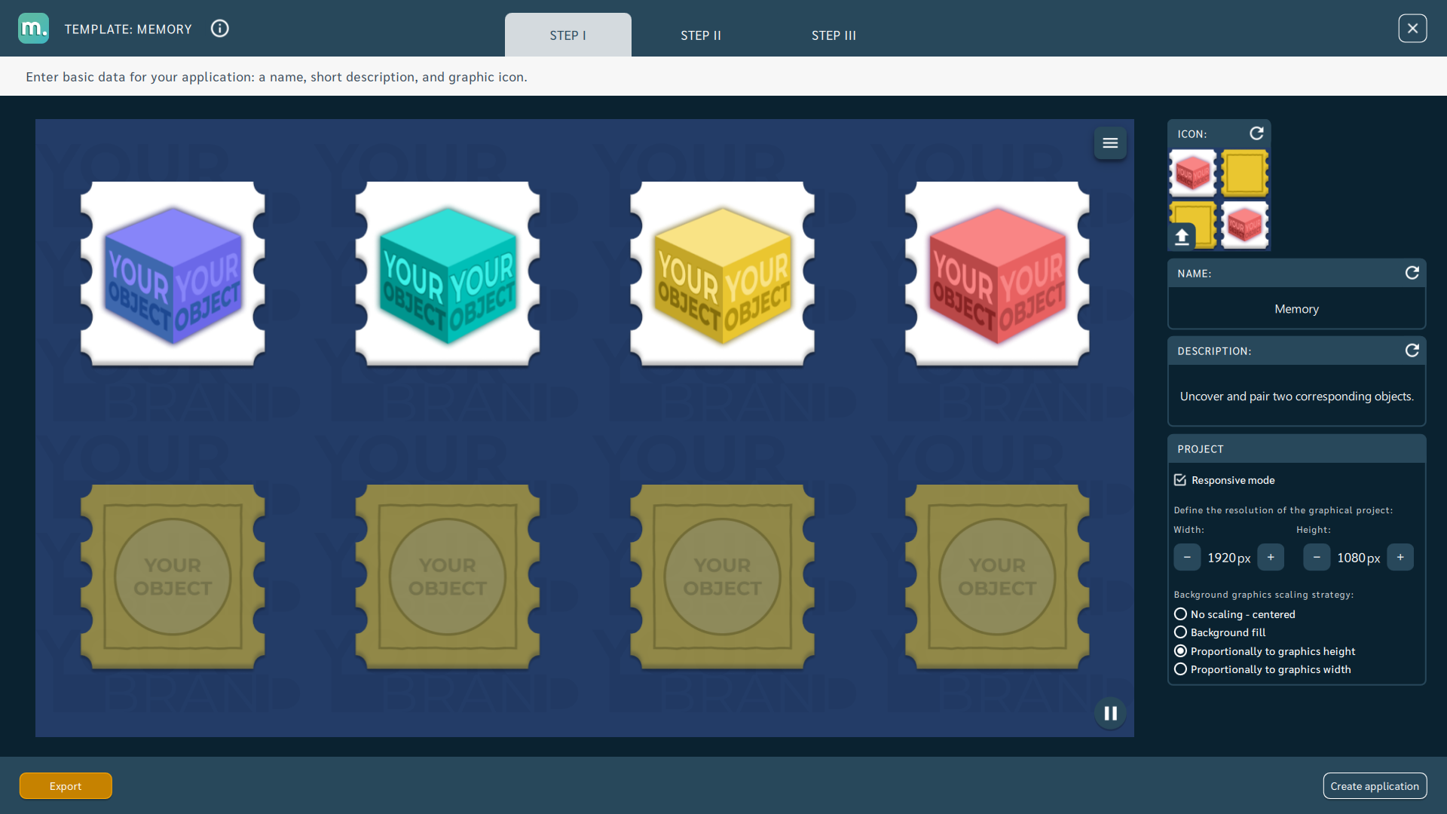This screenshot has width=1447, height=814.
Task: Select the top-right yellow card icon thumbnail
Action: click(x=1245, y=173)
